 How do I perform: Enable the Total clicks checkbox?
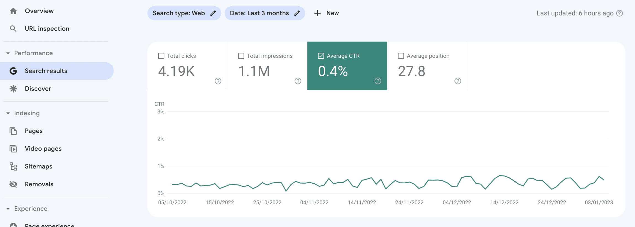(x=161, y=56)
